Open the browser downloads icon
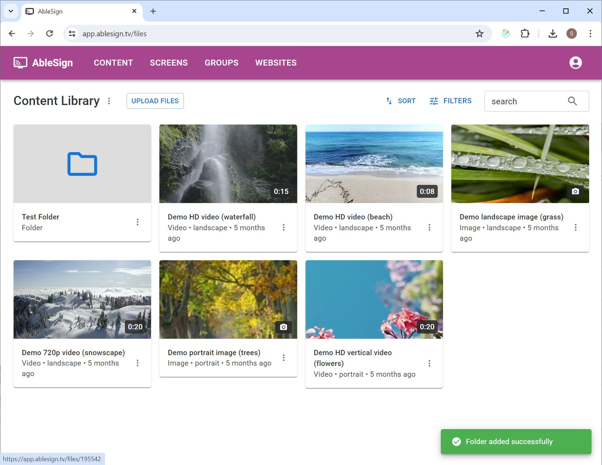The width and height of the screenshot is (602, 465). (552, 33)
